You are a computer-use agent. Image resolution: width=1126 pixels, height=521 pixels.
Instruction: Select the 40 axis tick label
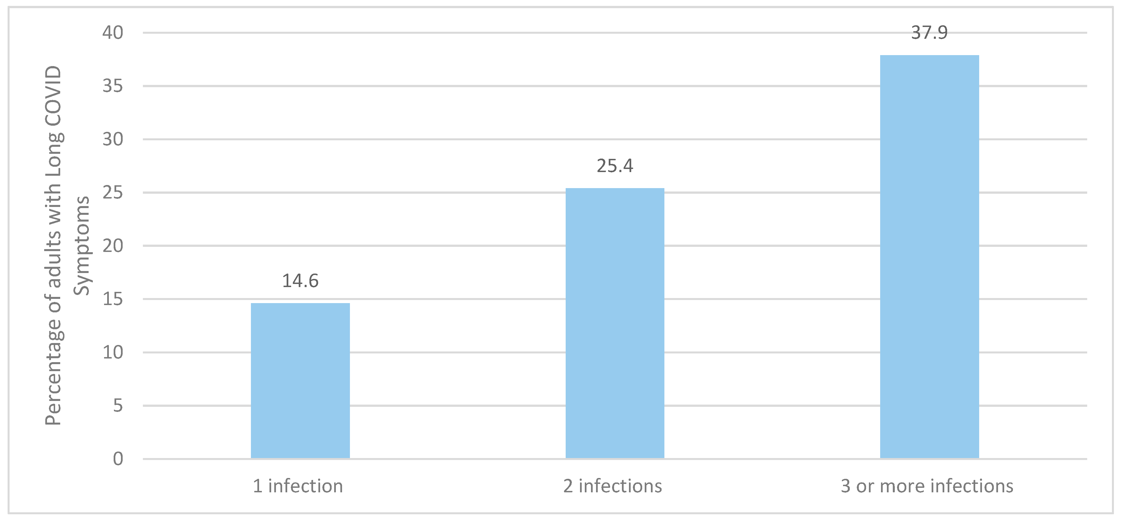pyautogui.click(x=113, y=33)
